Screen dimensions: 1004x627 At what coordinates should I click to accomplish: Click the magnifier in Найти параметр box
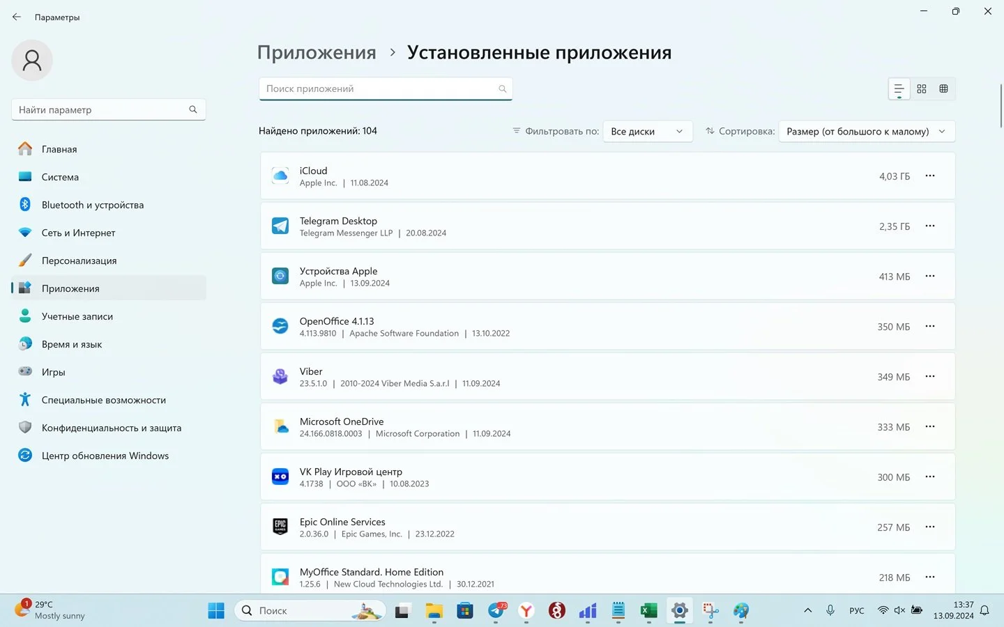point(193,109)
